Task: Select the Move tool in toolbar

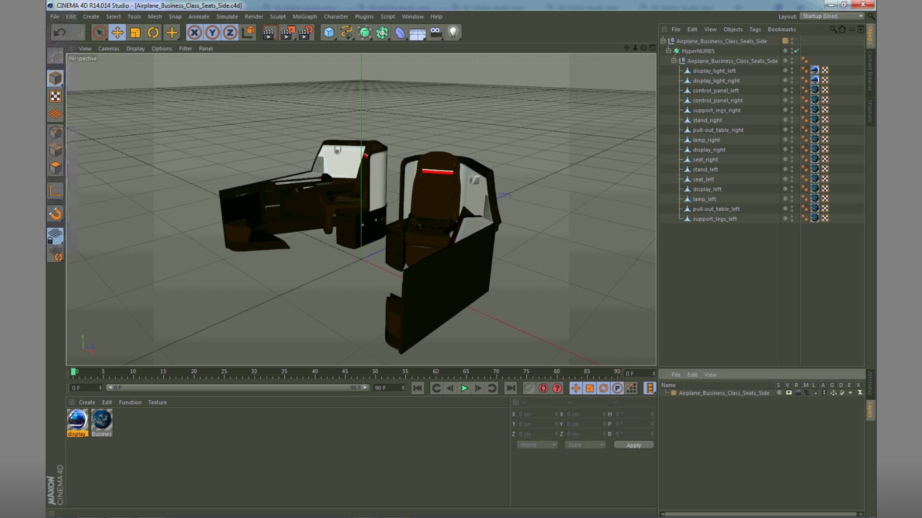Action: pyautogui.click(x=117, y=33)
